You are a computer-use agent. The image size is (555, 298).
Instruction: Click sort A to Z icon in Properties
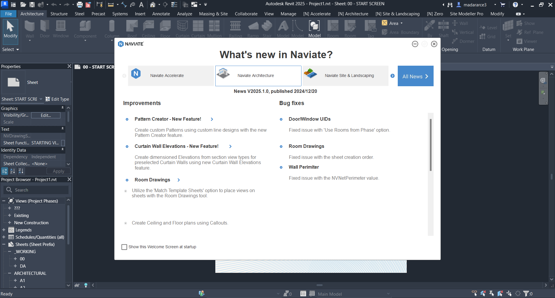[x=12, y=171]
